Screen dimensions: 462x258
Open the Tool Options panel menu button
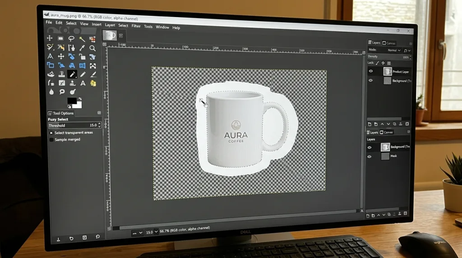[x=99, y=113]
